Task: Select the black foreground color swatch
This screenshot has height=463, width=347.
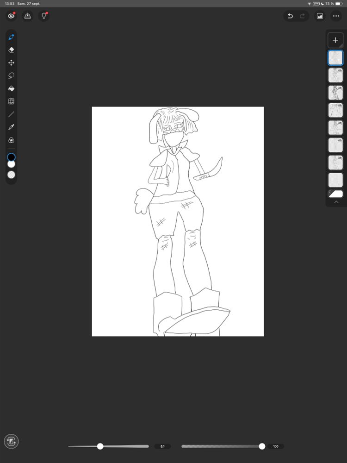Action: 11,157
